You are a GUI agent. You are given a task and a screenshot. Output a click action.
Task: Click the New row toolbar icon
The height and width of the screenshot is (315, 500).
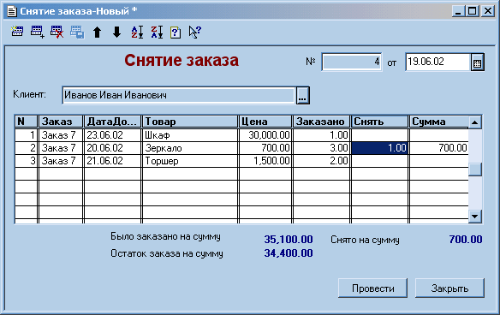pos(17,32)
